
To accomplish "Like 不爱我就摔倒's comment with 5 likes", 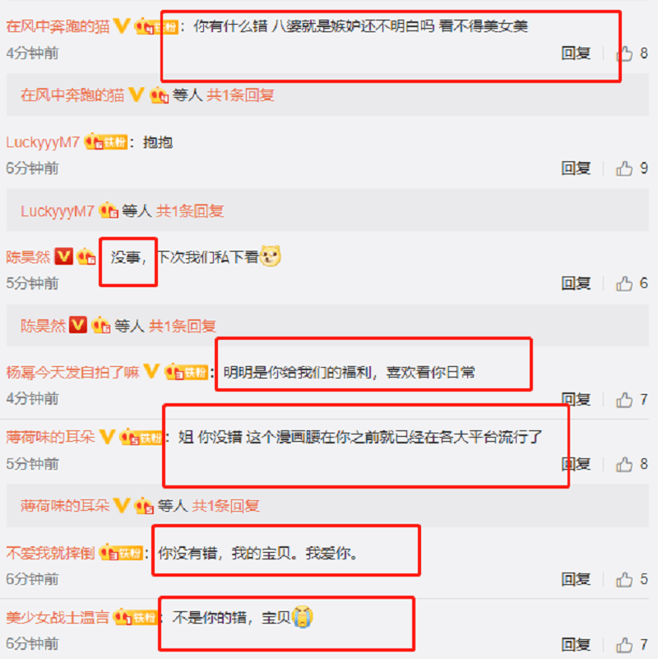I will tap(624, 579).
